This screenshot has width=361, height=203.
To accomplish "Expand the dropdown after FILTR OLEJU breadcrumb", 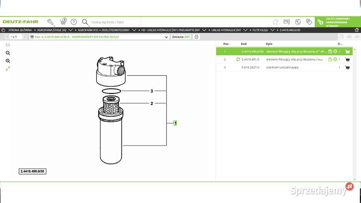I will (272, 30).
